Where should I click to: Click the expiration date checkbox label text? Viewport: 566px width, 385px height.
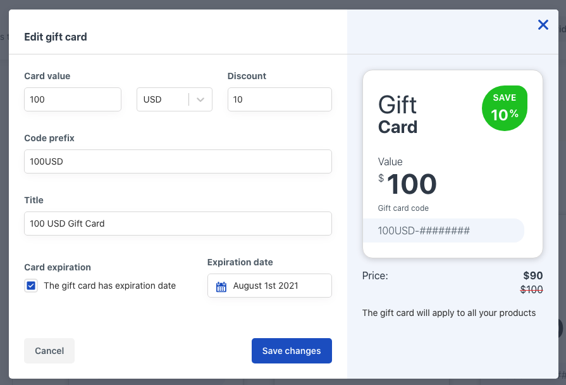110,286
